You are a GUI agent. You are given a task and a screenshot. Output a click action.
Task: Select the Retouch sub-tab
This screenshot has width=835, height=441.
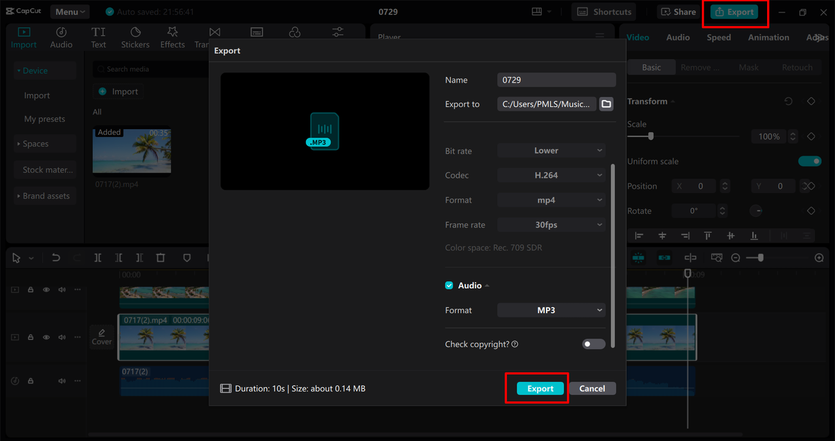point(797,67)
